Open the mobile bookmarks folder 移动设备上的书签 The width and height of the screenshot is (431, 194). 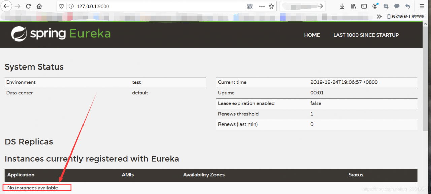click(405, 16)
